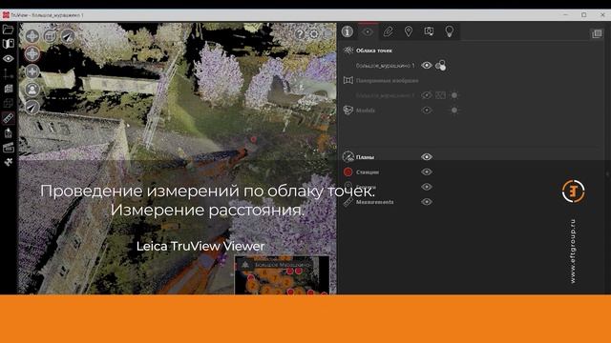Click the eye icon in left sidebar

click(x=9, y=59)
